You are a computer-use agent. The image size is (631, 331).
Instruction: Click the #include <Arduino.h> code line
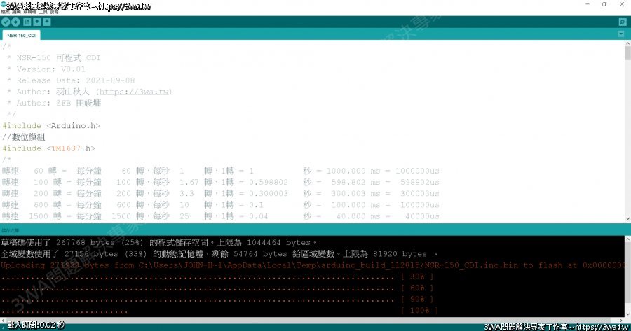[51, 126]
